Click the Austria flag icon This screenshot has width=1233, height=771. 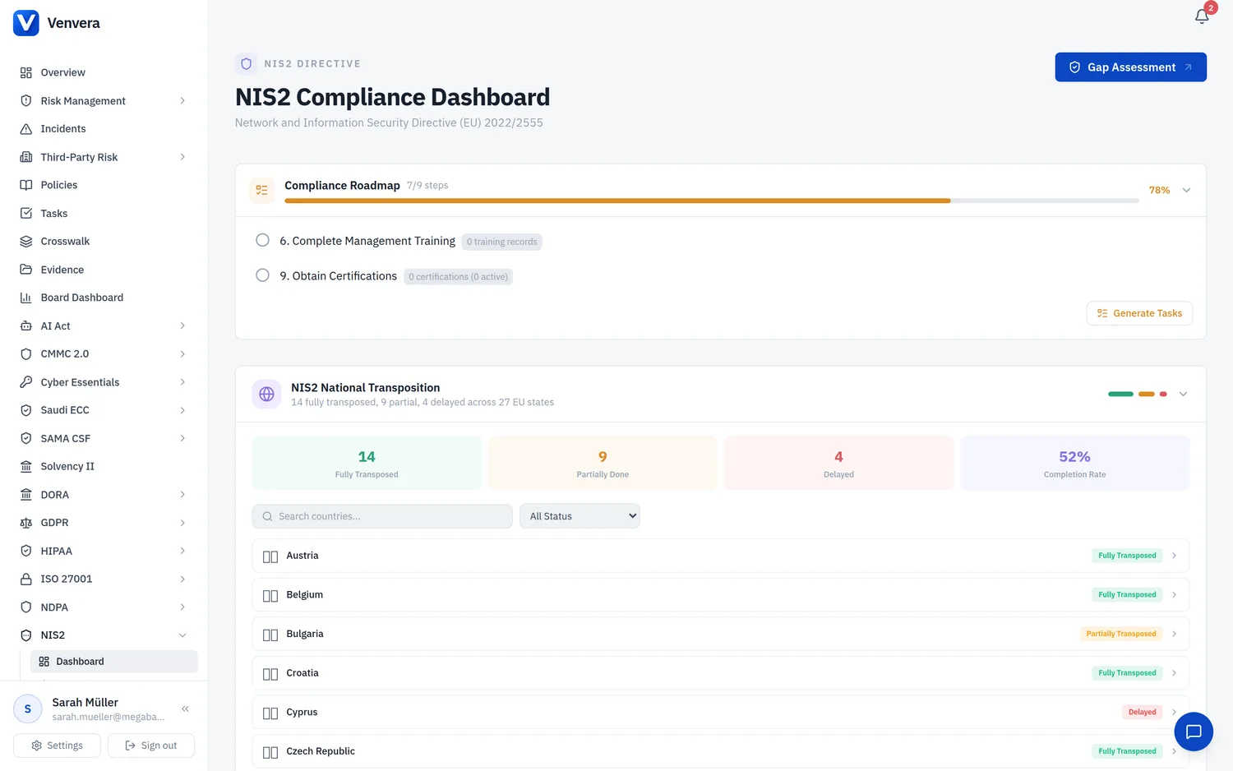[x=270, y=556]
